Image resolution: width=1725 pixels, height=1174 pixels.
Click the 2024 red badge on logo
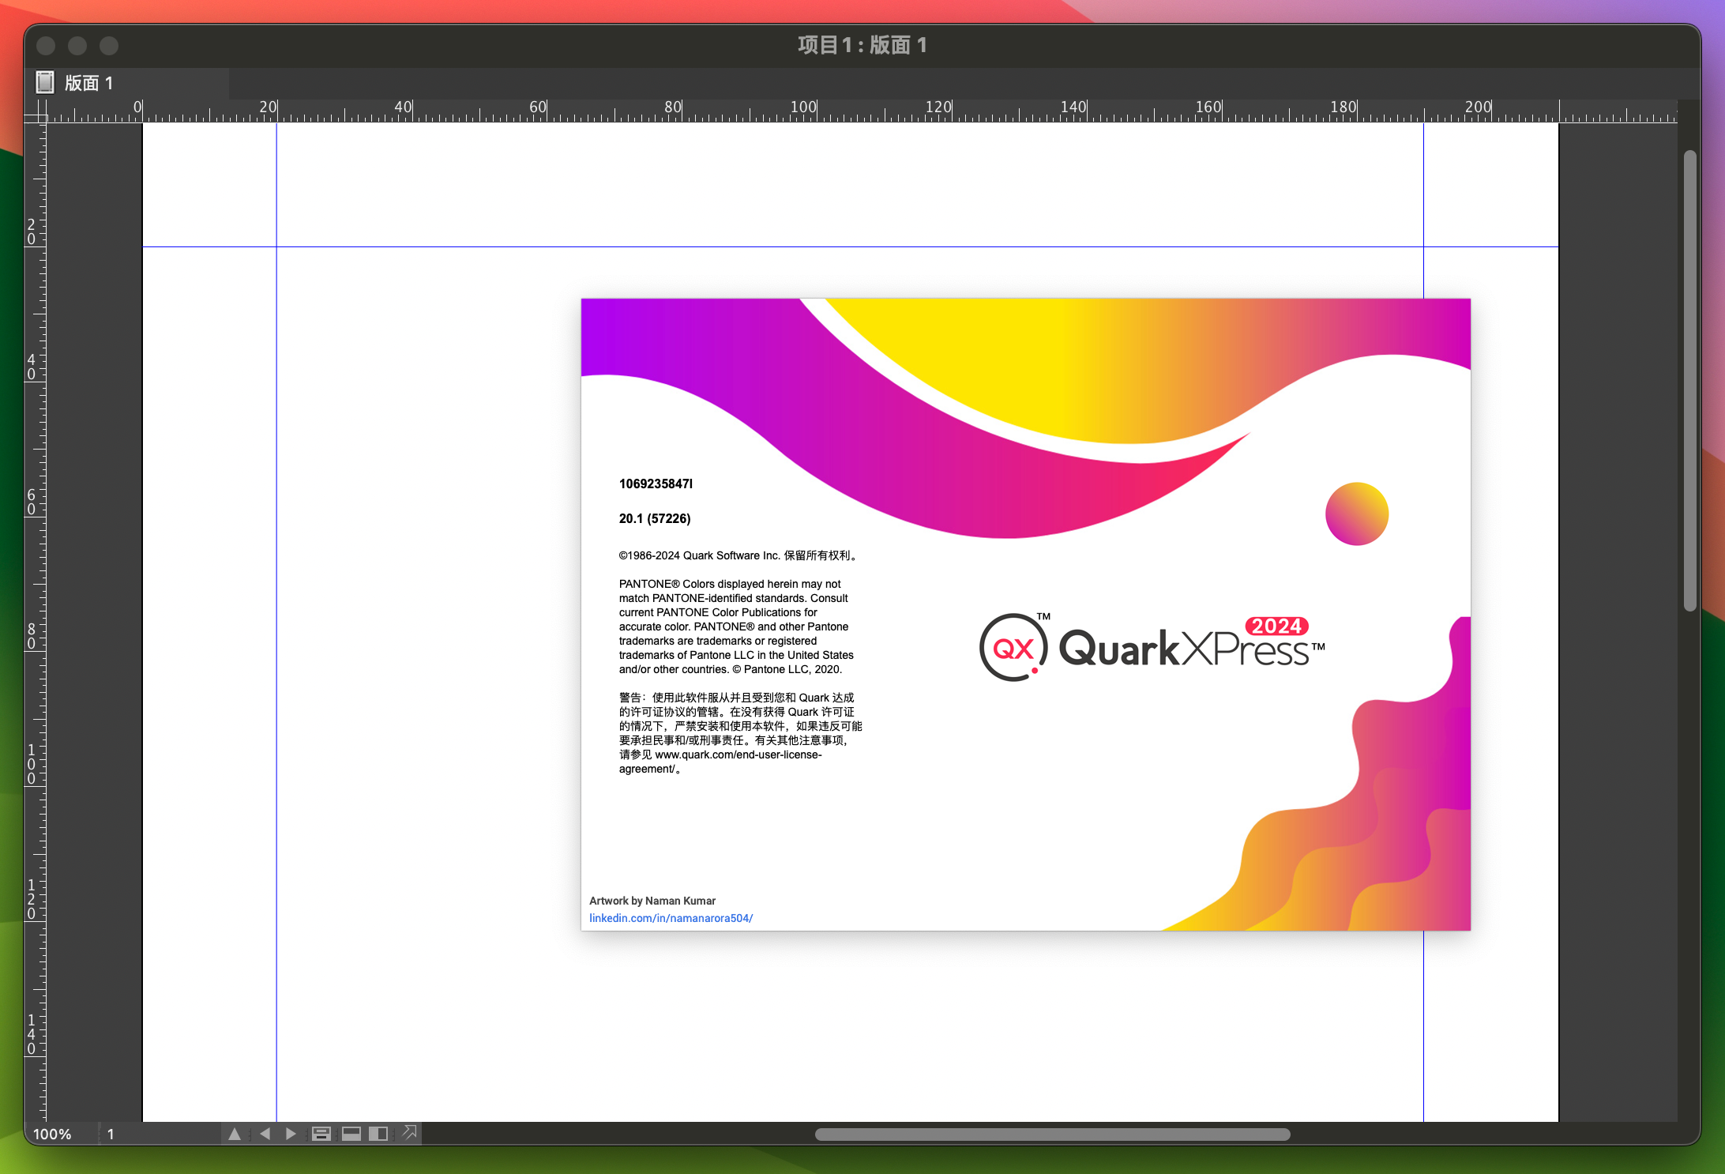(x=1276, y=626)
